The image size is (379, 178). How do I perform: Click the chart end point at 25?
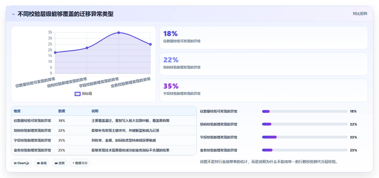[150, 44]
